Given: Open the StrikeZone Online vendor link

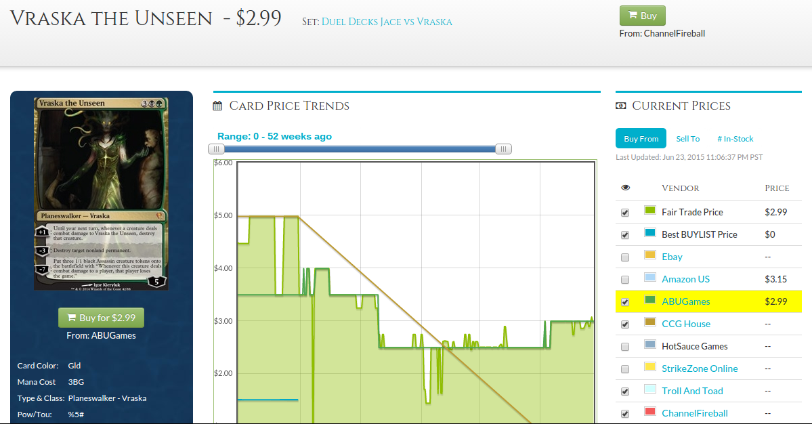Looking at the screenshot, I should (700, 368).
